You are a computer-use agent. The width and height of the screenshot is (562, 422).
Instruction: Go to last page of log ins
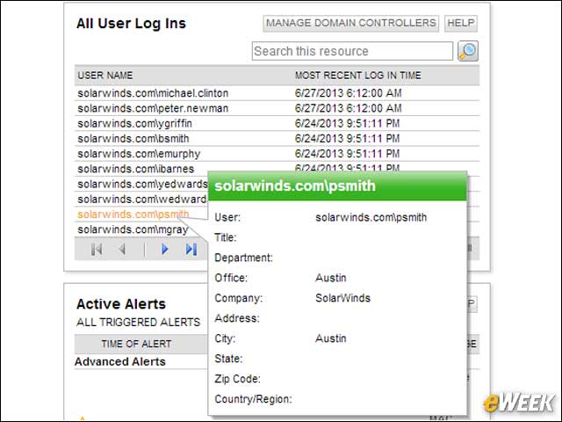coord(191,249)
